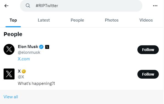Screen dimensions: 164x104
Task: Focus the #RIPTwitter search field
Action: point(81,6)
